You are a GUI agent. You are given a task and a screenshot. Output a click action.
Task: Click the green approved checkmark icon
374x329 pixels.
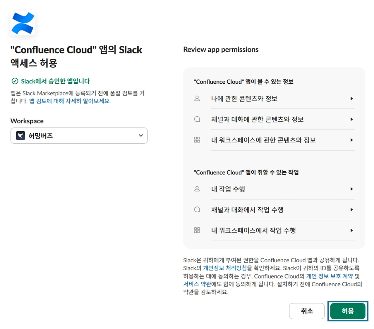point(15,81)
